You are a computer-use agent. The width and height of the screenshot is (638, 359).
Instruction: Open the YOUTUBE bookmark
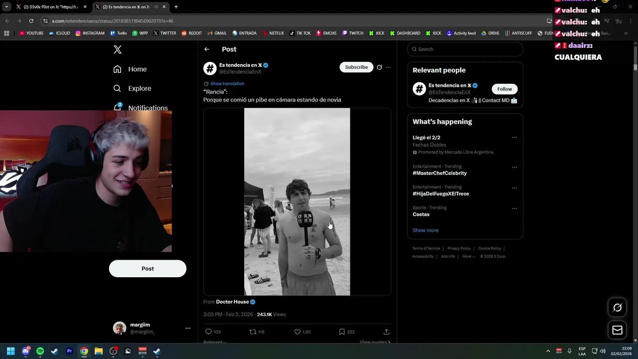point(31,33)
